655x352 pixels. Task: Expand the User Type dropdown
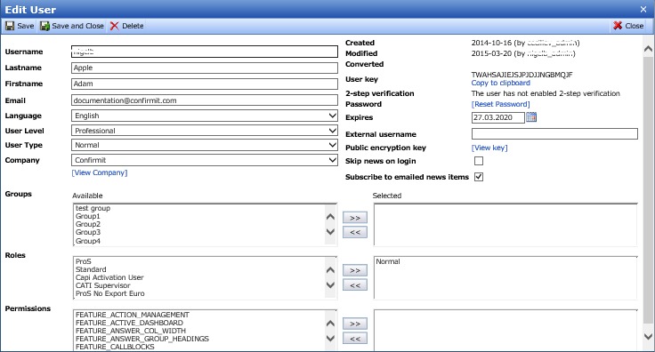coord(205,145)
